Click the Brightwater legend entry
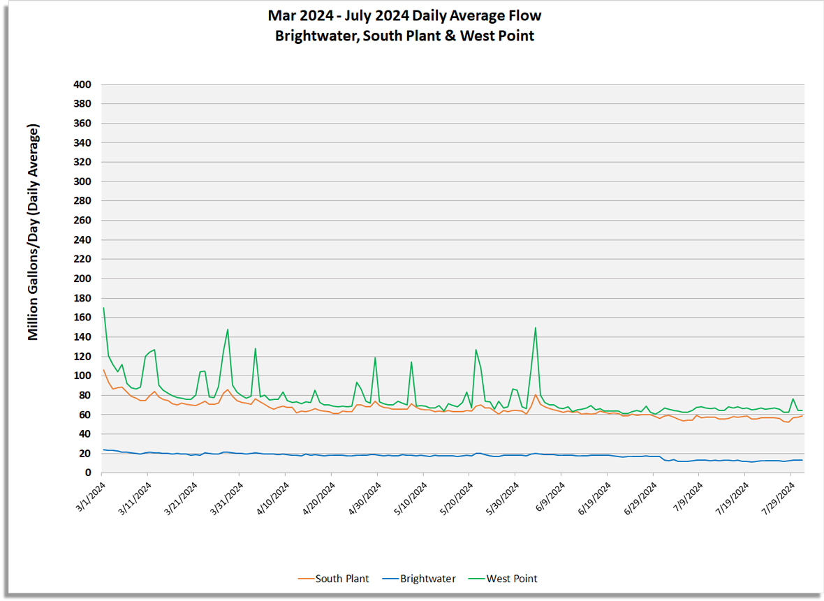Viewport: 824px width, 601px height. [x=419, y=579]
